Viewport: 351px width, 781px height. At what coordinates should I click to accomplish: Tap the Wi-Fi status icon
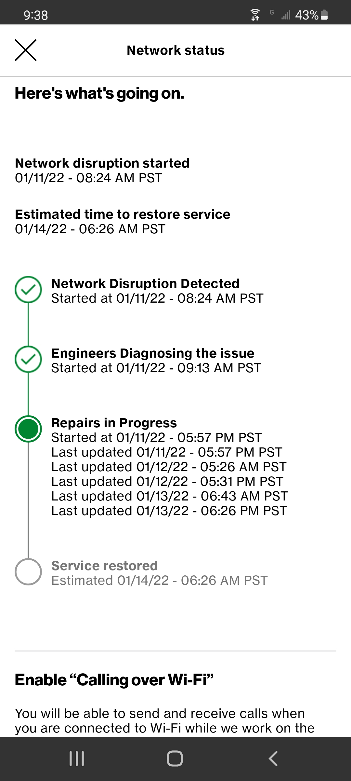point(255,14)
